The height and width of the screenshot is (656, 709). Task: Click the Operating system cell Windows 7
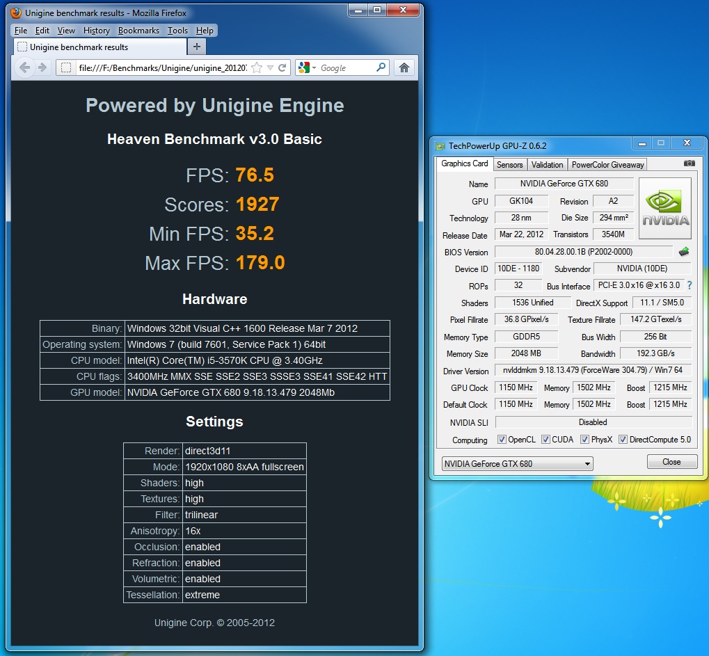[x=257, y=344]
